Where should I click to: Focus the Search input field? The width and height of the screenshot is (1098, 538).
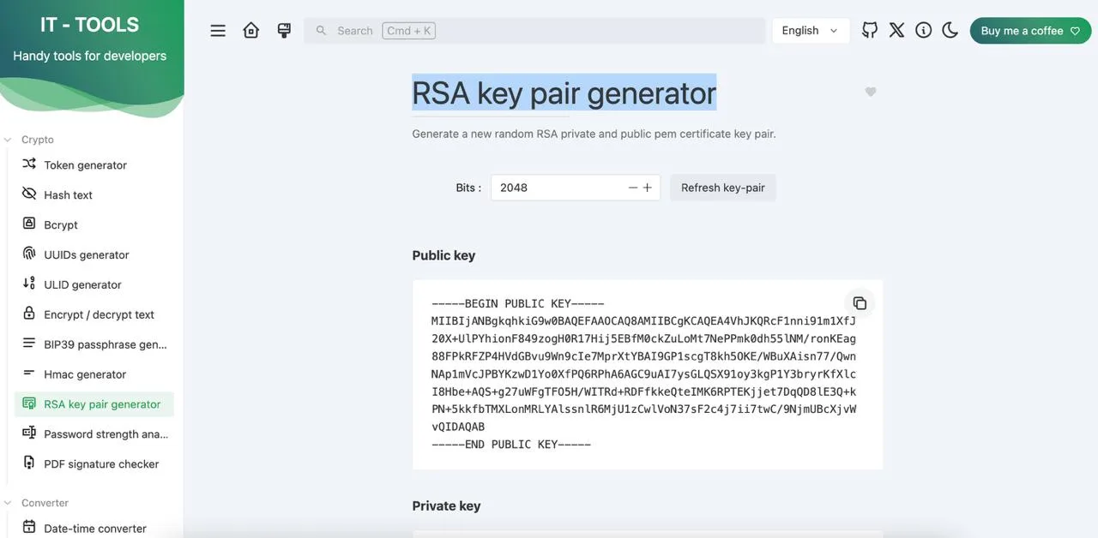(x=534, y=31)
